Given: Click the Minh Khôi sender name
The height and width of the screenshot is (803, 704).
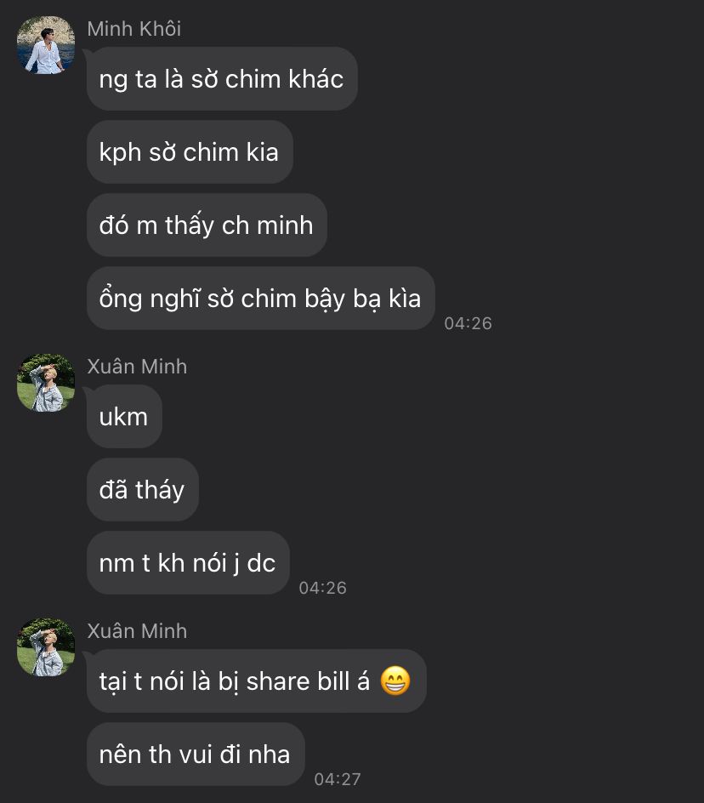Looking at the screenshot, I should click(x=134, y=29).
